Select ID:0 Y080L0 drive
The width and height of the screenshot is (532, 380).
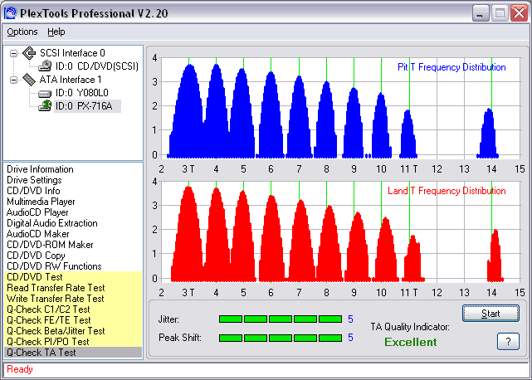tap(82, 93)
